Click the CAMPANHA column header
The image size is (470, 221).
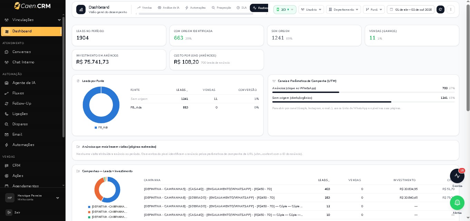point(152,180)
